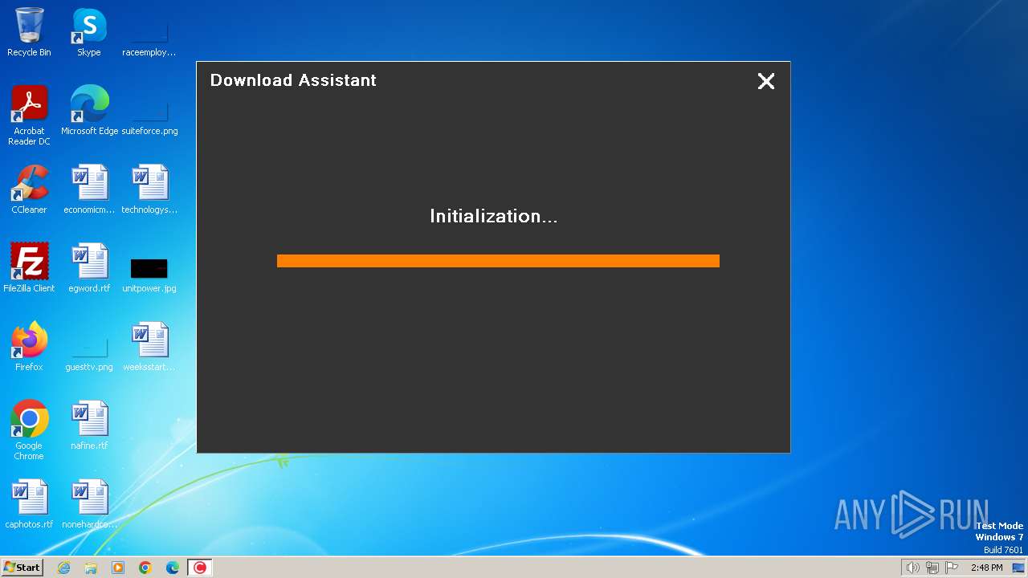
Task: Launch Microsoft Edge desktop shortcut
Action: click(89, 111)
